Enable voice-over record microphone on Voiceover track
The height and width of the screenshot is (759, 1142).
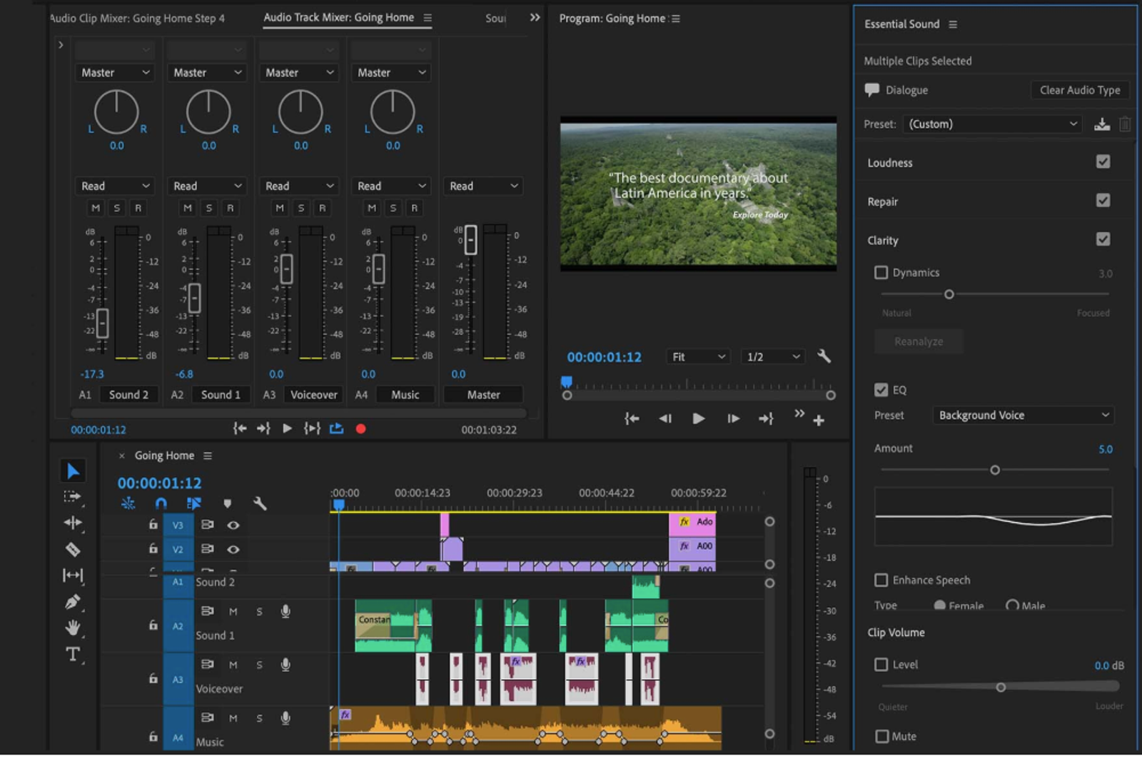[x=285, y=665]
